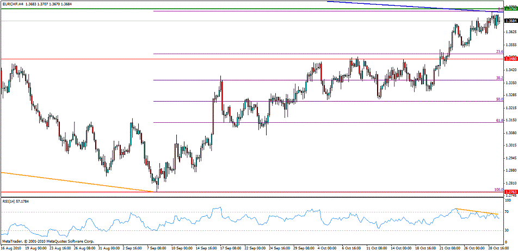This screenshot has width=518, height=251.
Task: Click the 1.2880 price axis value
Action: pyautogui.click(x=511, y=170)
